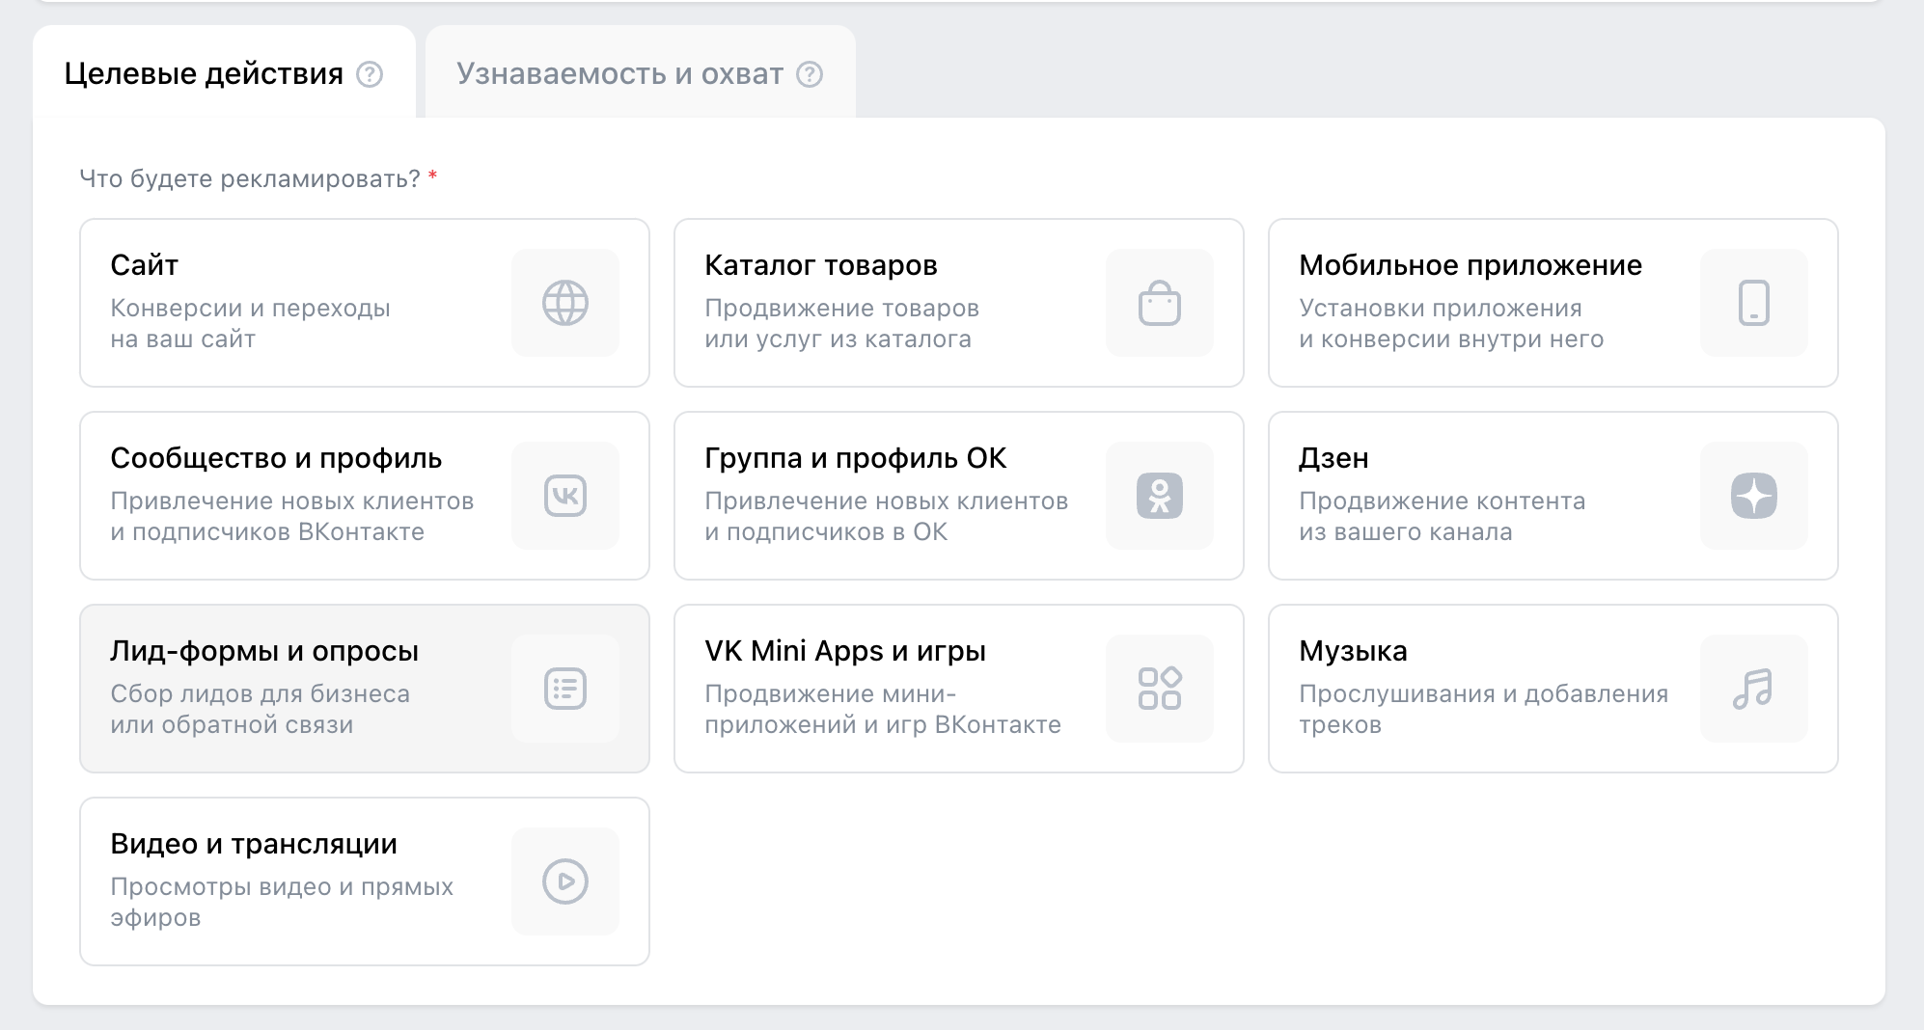The height and width of the screenshot is (1030, 1924).
Task: Select the Целевые действия tab
Action: pyautogui.click(x=204, y=74)
